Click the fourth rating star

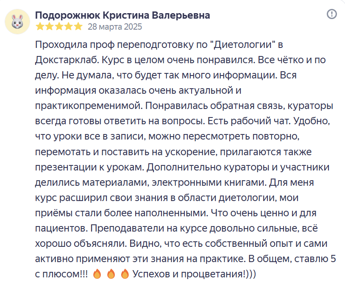click(68, 27)
